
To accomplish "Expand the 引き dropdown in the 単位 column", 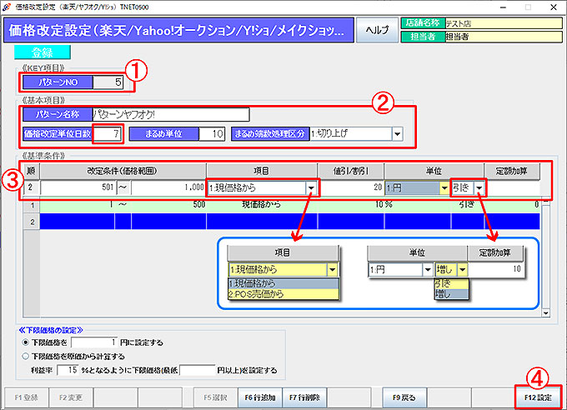I will click(x=479, y=188).
